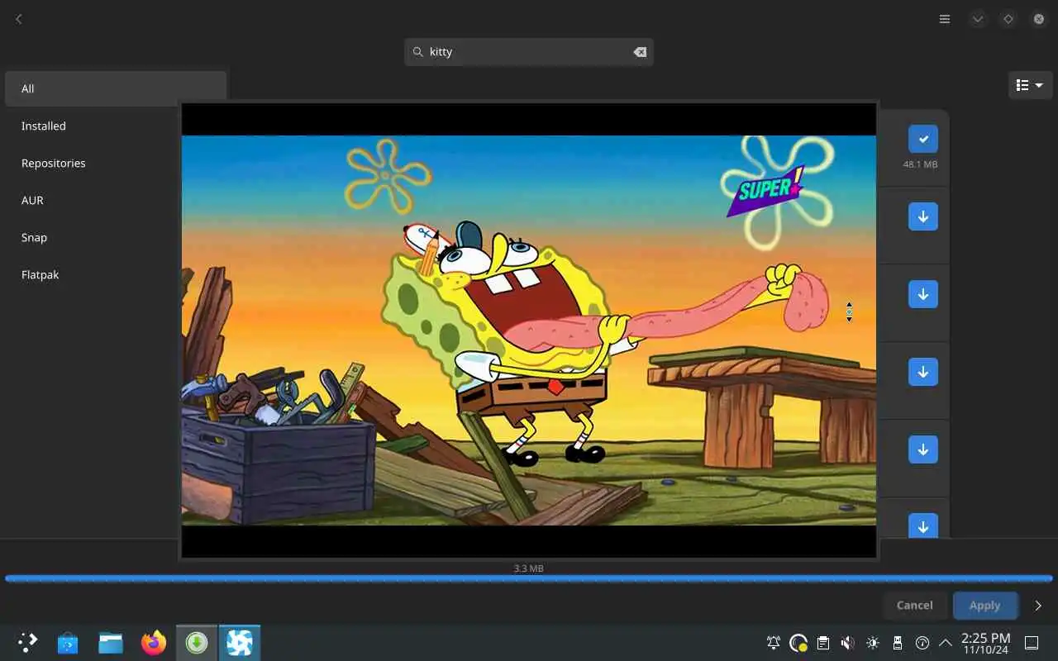Open the volume control in the tray
Viewport: 1058px width, 661px height.
[848, 643]
